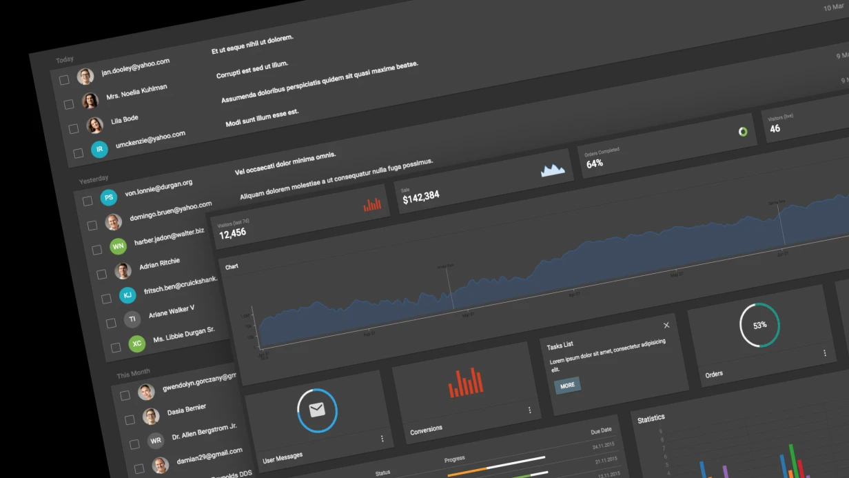Check the box for jan.dooley@yahoo.com
This screenshot has width=849, height=478.
click(x=64, y=80)
